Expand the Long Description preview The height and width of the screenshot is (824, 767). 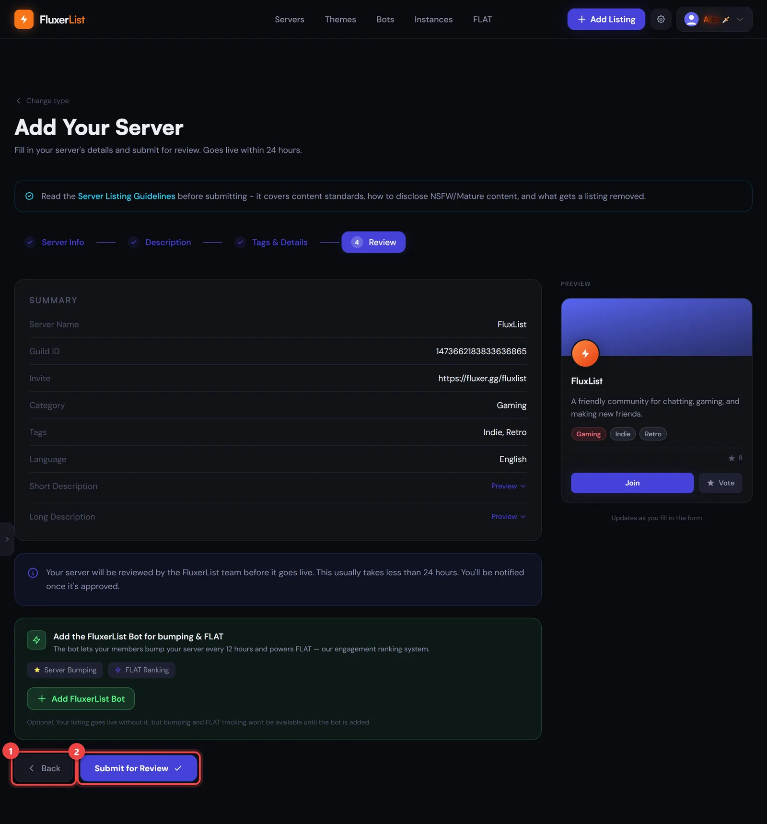pyautogui.click(x=509, y=517)
